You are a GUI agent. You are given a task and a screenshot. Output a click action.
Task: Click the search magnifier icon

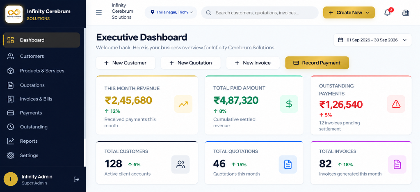pos(209,13)
